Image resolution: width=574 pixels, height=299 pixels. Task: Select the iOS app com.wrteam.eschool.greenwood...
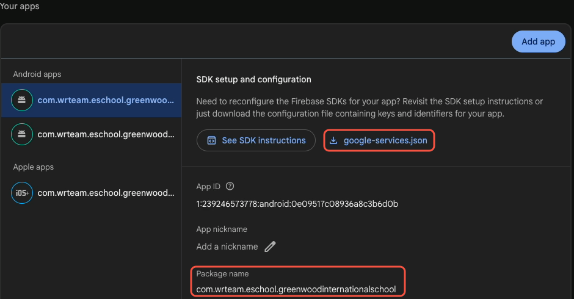point(92,193)
